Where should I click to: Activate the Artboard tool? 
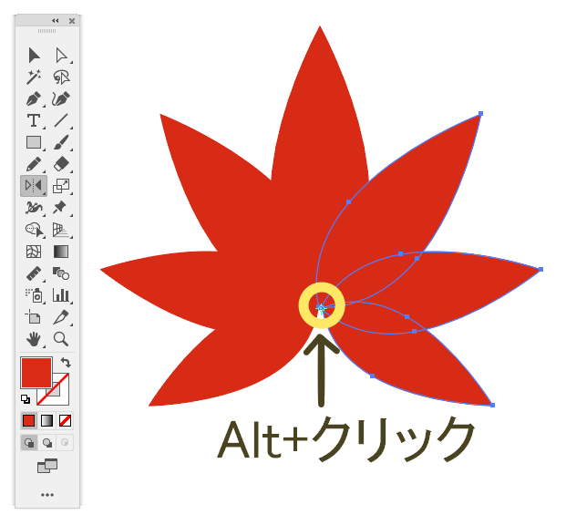tap(33, 317)
